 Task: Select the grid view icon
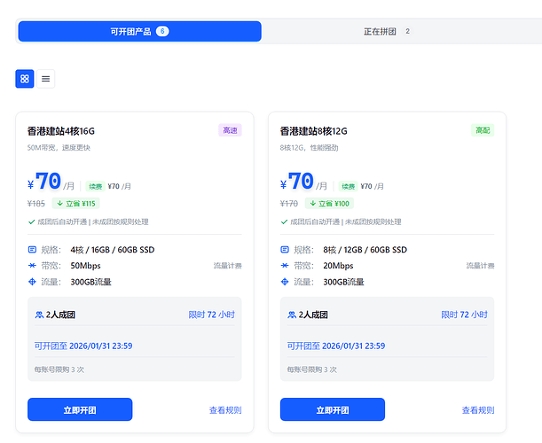coord(25,79)
